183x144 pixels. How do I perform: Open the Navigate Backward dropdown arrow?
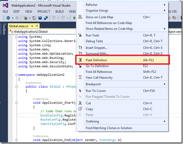click(x=13, y=18)
